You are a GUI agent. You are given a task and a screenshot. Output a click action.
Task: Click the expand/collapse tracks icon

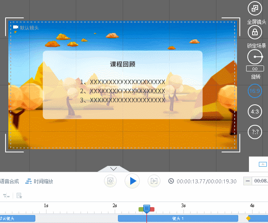point(6,196)
